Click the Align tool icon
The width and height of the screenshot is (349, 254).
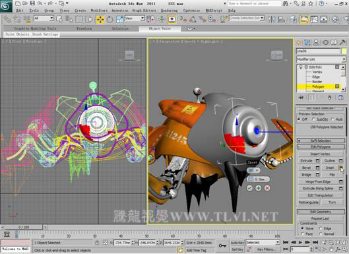(x=281, y=19)
